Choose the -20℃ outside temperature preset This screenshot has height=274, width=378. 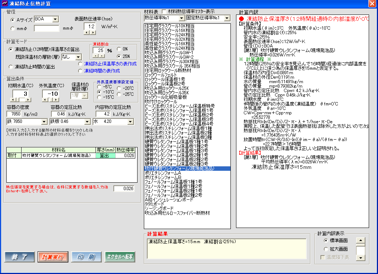click(x=119, y=88)
